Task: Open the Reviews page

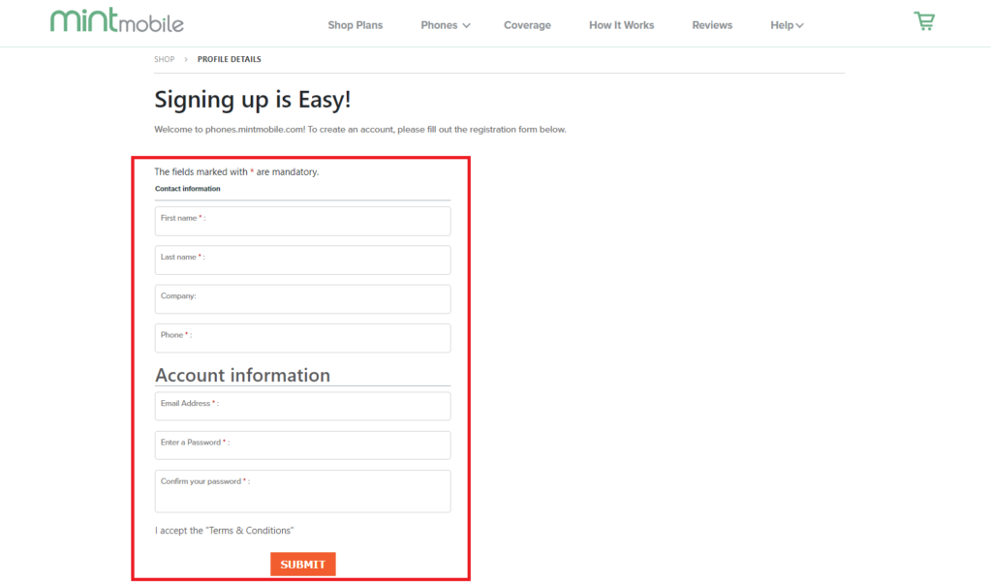Action: coord(712,25)
